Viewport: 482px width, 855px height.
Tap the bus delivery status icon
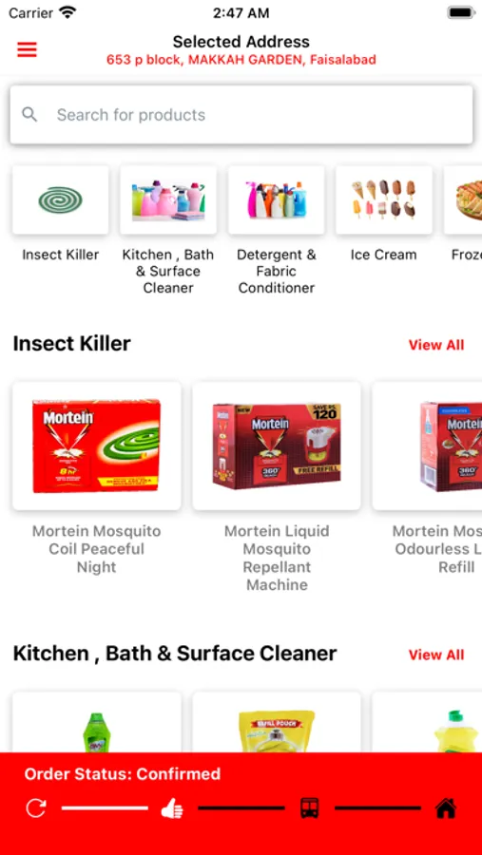coord(310,807)
